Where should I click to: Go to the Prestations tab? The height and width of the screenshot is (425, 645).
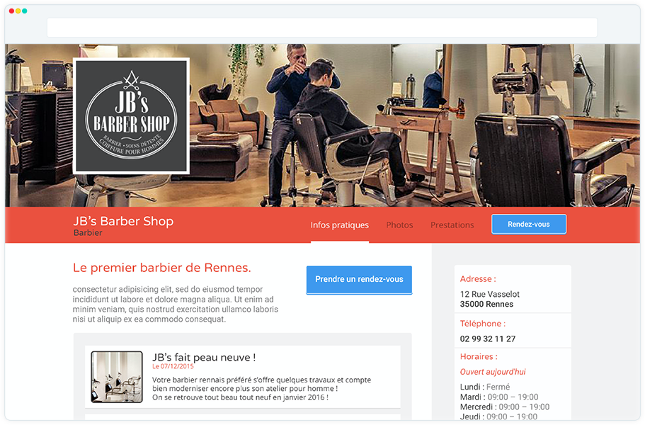(452, 225)
